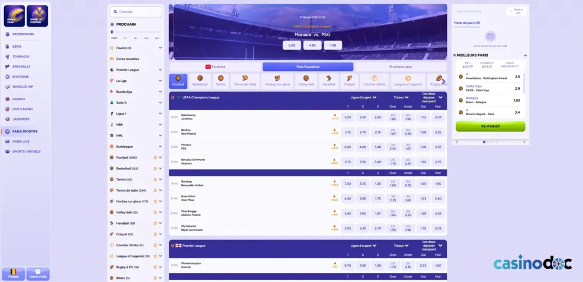
Task: Star the UEFA Champions League header
Action: (x=173, y=97)
